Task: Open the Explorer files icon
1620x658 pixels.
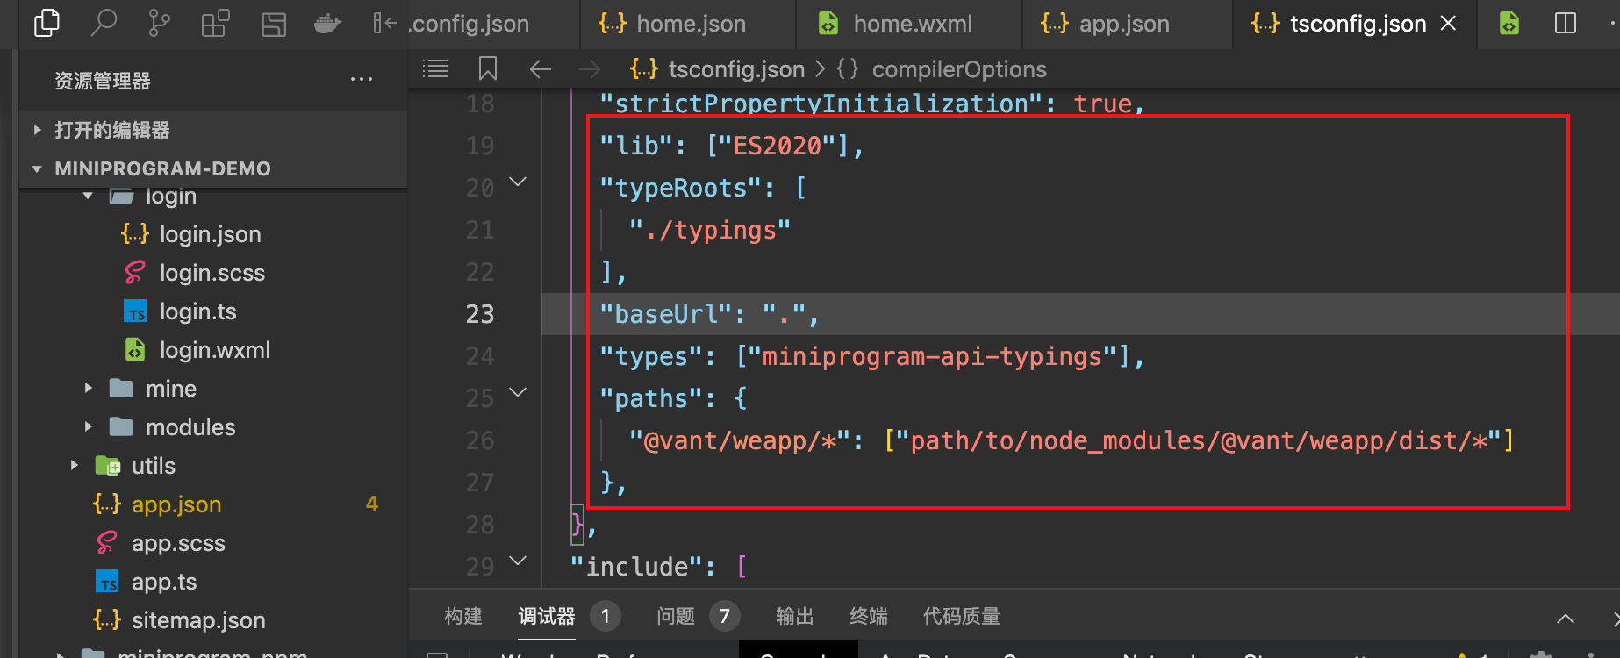Action: tap(47, 23)
